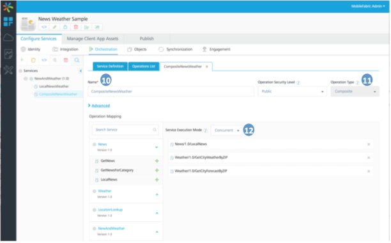Click the code view icon under app title
This screenshot has height=243, width=391.
point(44,27)
